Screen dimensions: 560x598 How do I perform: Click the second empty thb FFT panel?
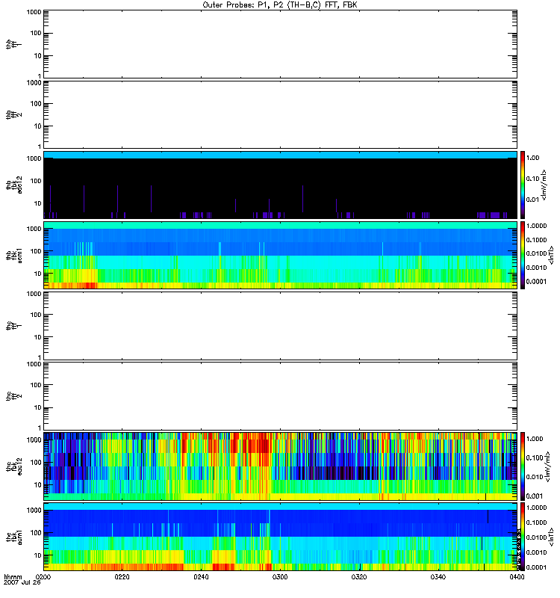279,114
